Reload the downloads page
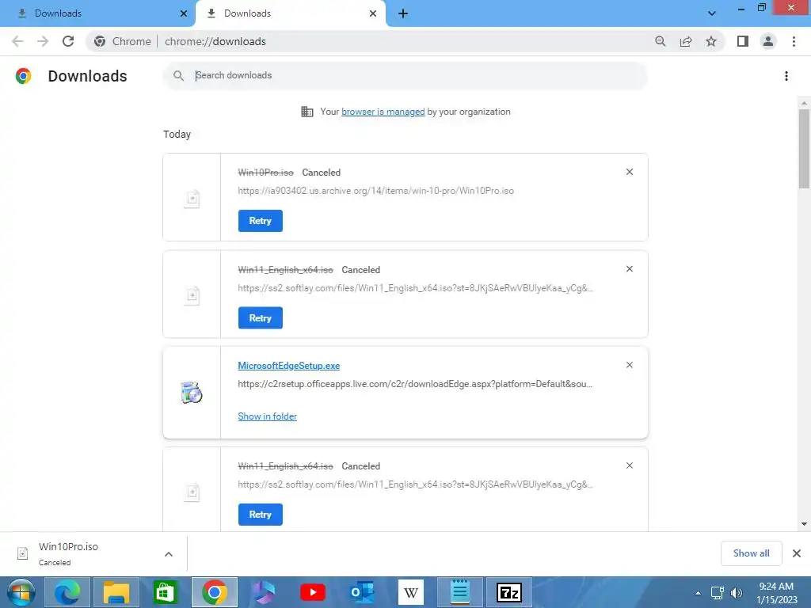This screenshot has height=608, width=811. (68, 41)
